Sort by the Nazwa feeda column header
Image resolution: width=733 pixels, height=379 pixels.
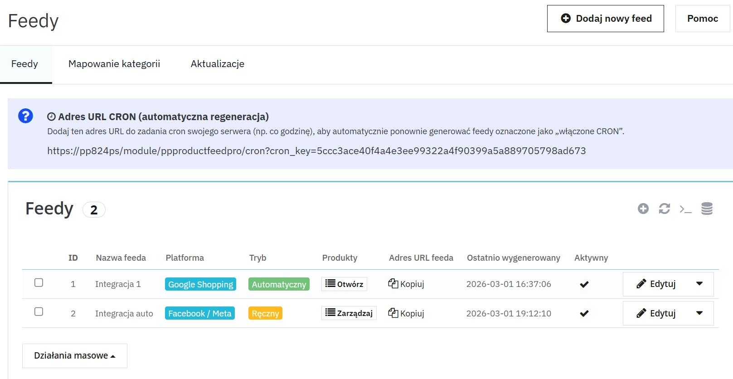tap(121, 258)
